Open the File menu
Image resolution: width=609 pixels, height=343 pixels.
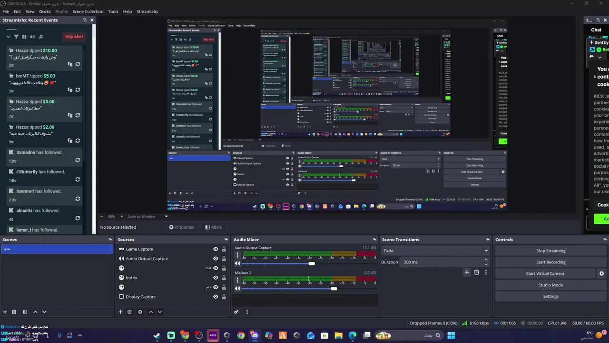pyautogui.click(x=6, y=11)
